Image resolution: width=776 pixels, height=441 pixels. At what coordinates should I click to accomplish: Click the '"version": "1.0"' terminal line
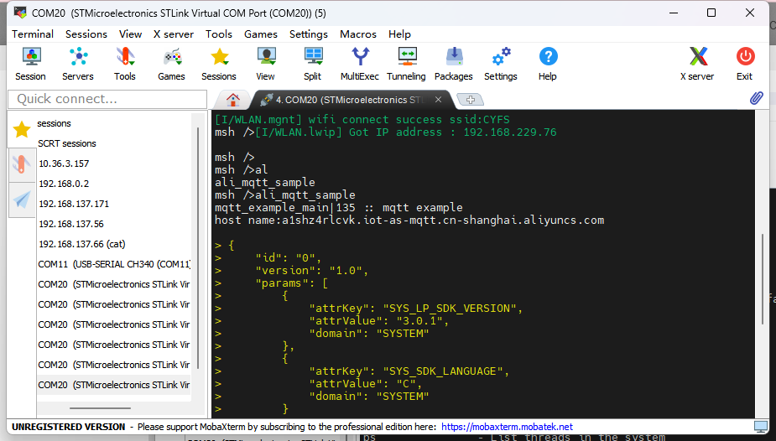tap(312, 271)
